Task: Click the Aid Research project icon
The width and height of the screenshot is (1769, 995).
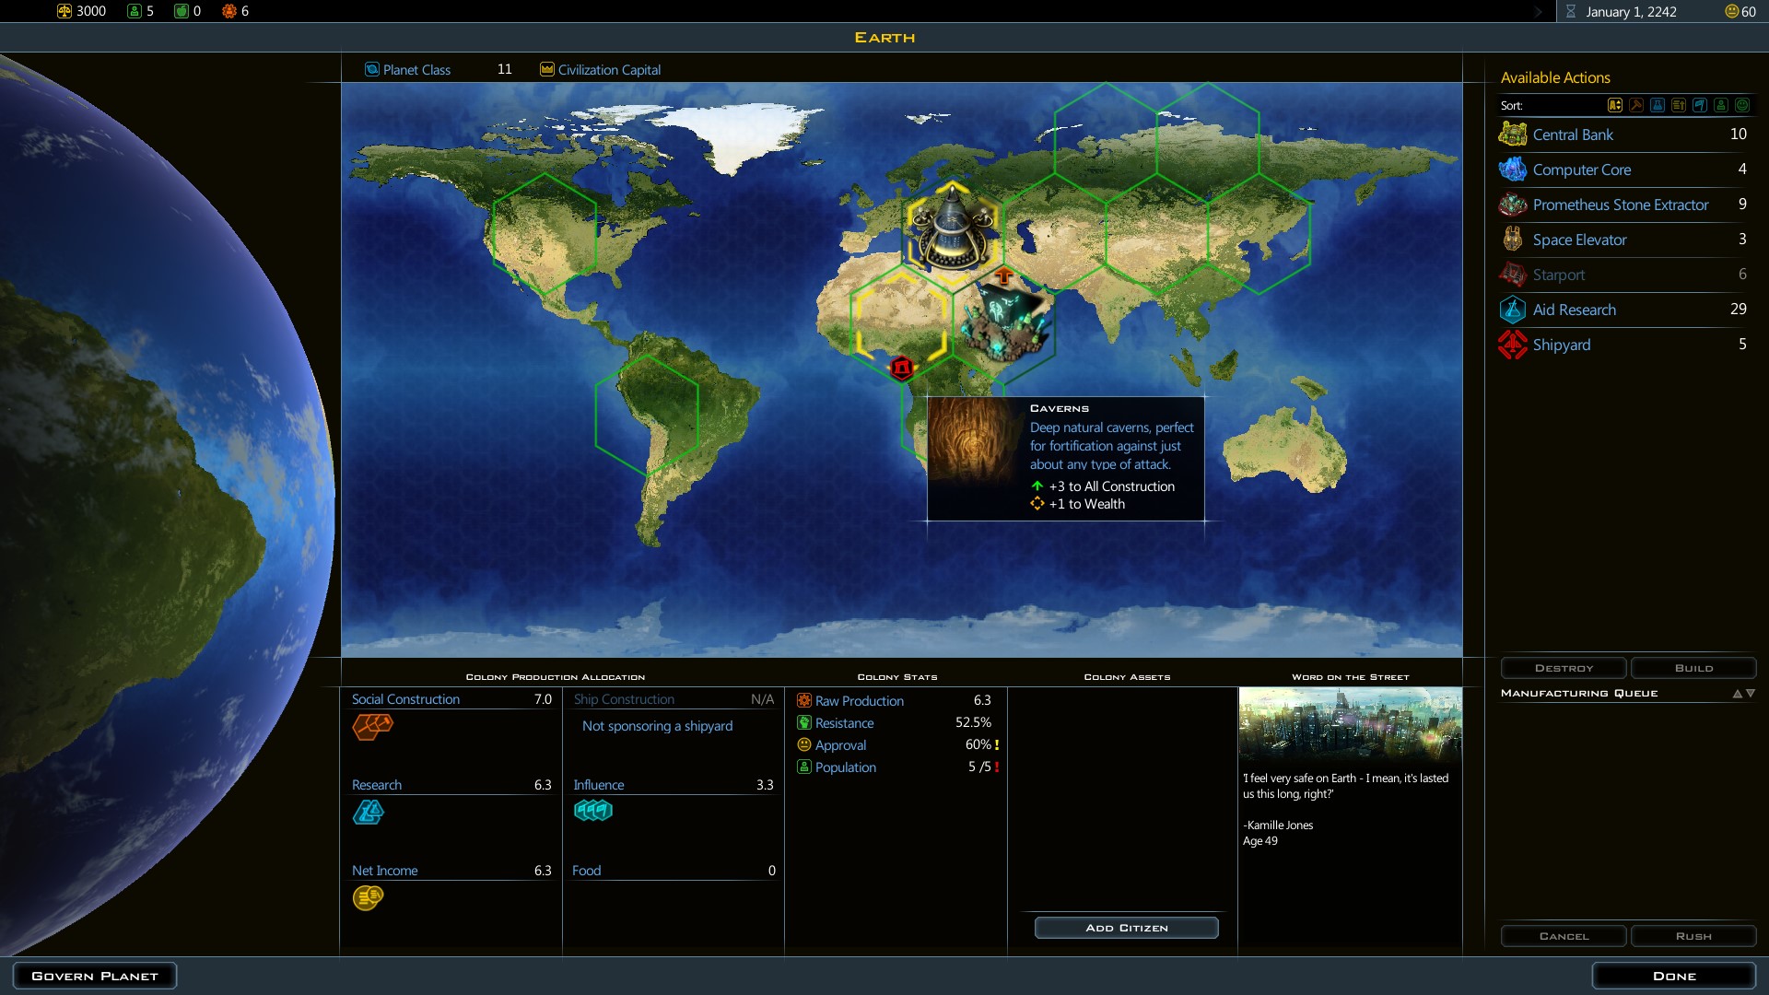Action: [x=1512, y=310]
